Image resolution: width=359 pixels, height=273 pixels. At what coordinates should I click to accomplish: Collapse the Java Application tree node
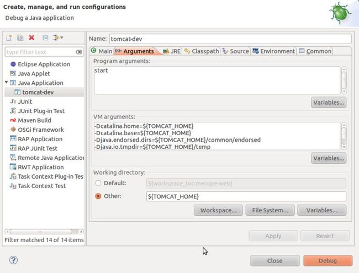[7, 82]
